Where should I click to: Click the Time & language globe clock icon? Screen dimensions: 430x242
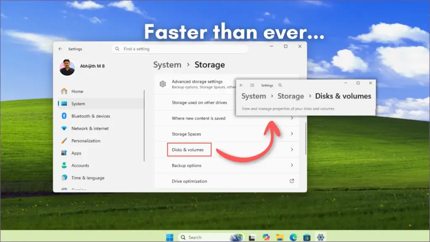coord(64,177)
